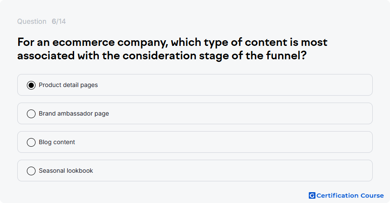Viewport: 390px width, 203px height.
Task: Click the 'Product detail pages' answer text
Action: (68, 85)
